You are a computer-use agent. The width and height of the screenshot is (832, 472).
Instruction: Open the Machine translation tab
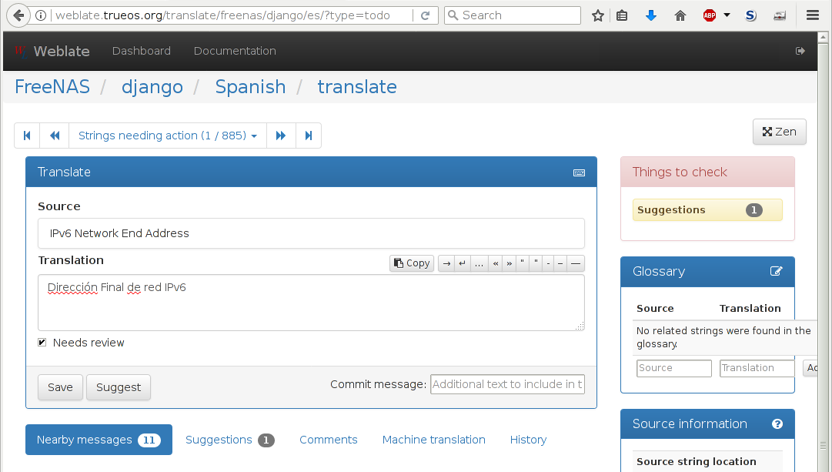433,440
